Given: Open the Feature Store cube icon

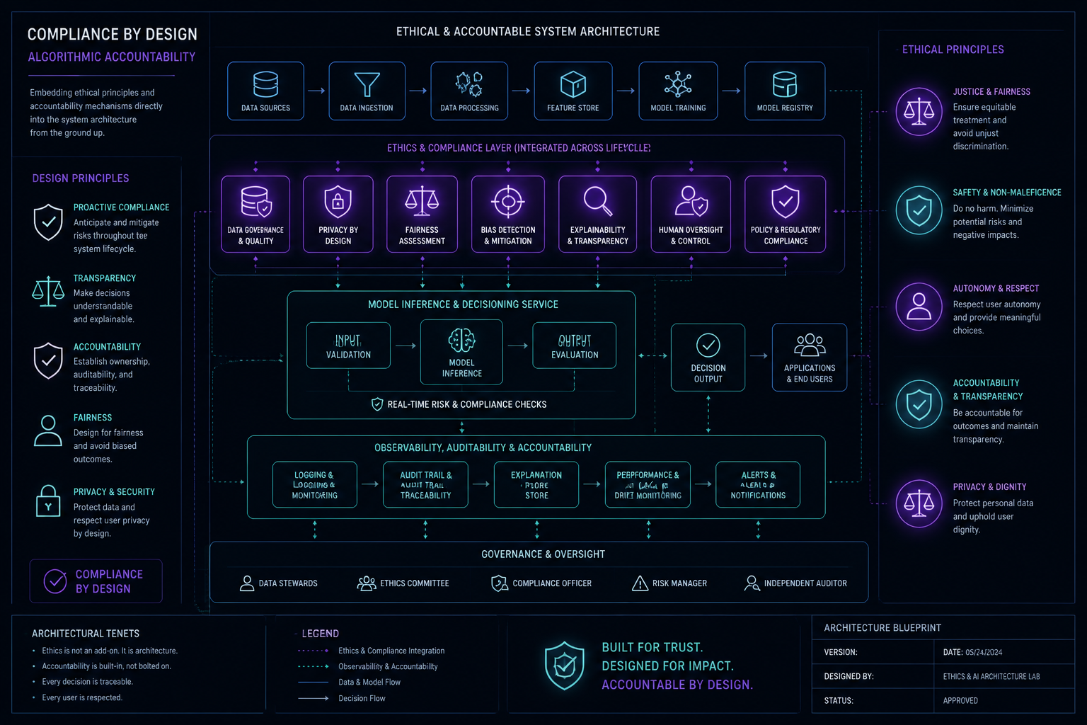Looking at the screenshot, I should [x=573, y=84].
